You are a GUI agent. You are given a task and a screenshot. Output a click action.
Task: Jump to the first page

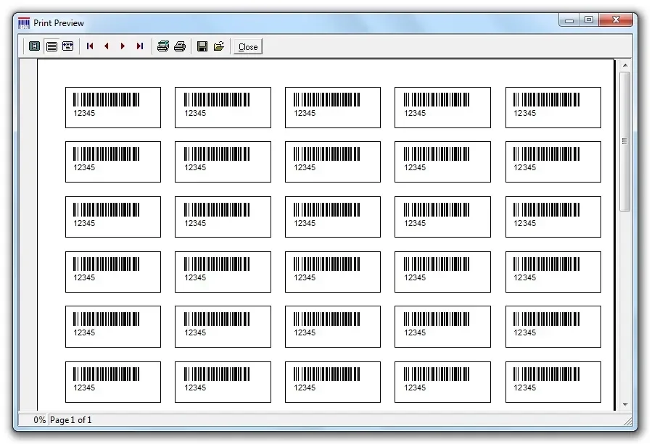[90, 46]
